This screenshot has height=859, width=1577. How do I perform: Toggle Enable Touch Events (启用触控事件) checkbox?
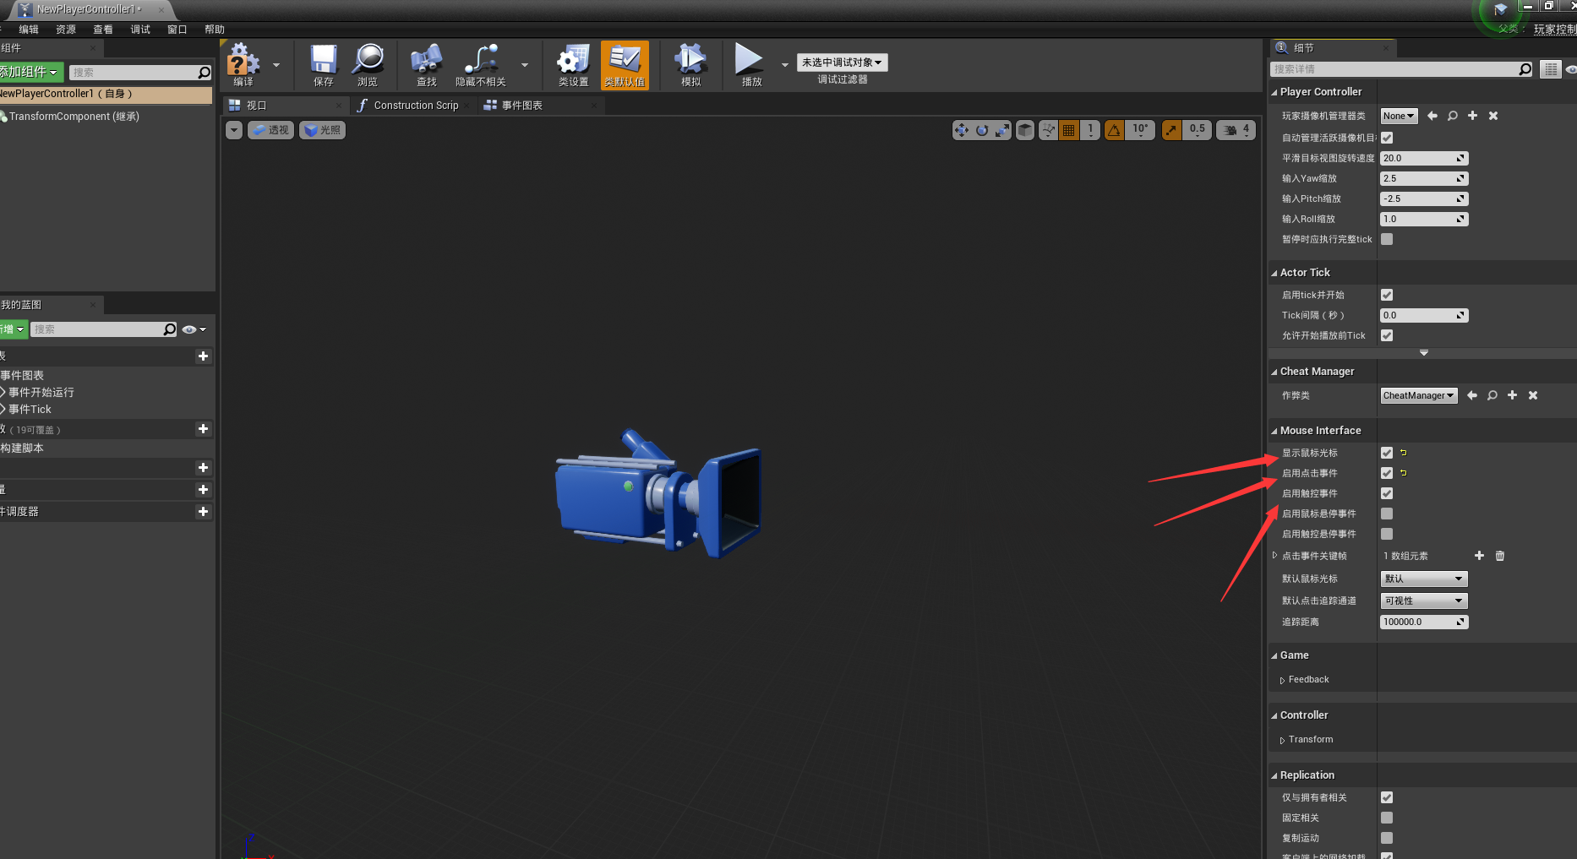point(1387,494)
